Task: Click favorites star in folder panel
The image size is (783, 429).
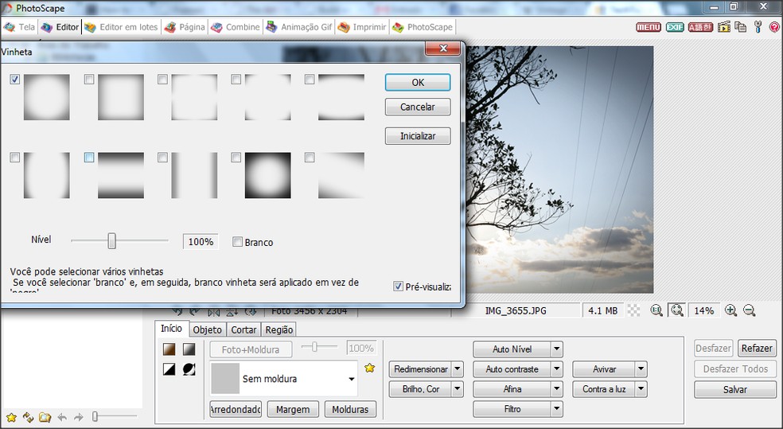Action: [11, 417]
